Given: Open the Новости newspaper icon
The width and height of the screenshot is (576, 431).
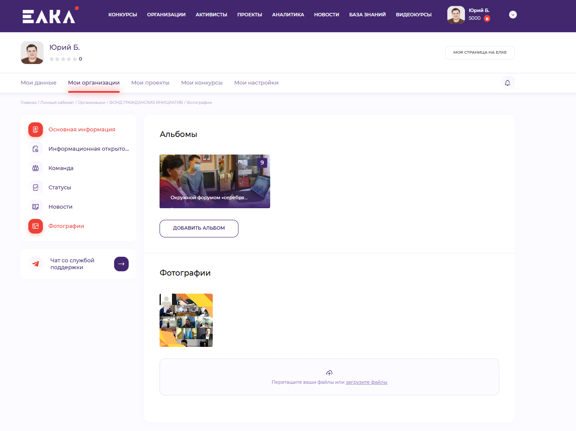Looking at the screenshot, I should tap(36, 207).
